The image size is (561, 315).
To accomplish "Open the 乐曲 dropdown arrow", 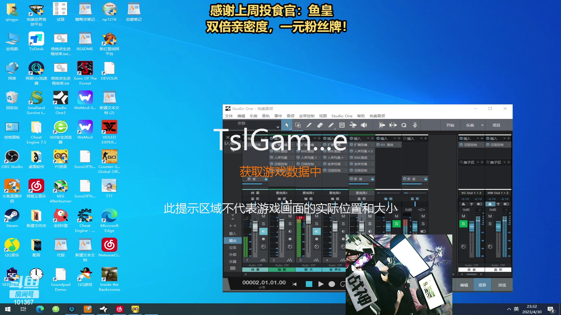I will (482, 125).
